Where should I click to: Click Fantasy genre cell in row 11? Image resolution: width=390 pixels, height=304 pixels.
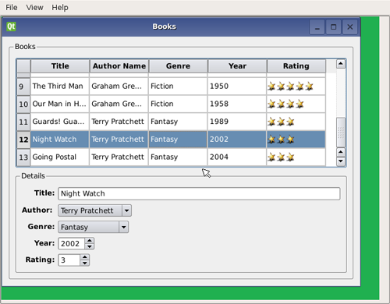tap(178, 122)
